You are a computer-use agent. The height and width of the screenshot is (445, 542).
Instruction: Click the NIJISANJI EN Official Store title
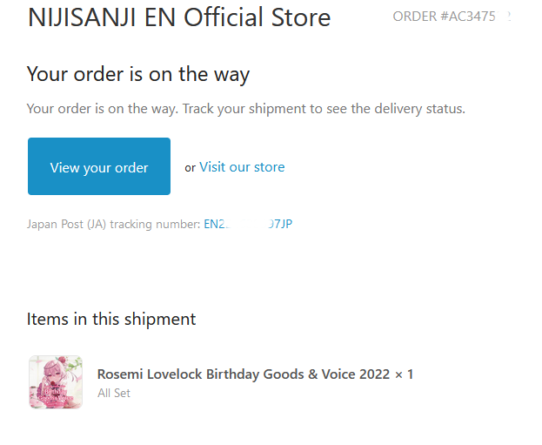click(179, 17)
